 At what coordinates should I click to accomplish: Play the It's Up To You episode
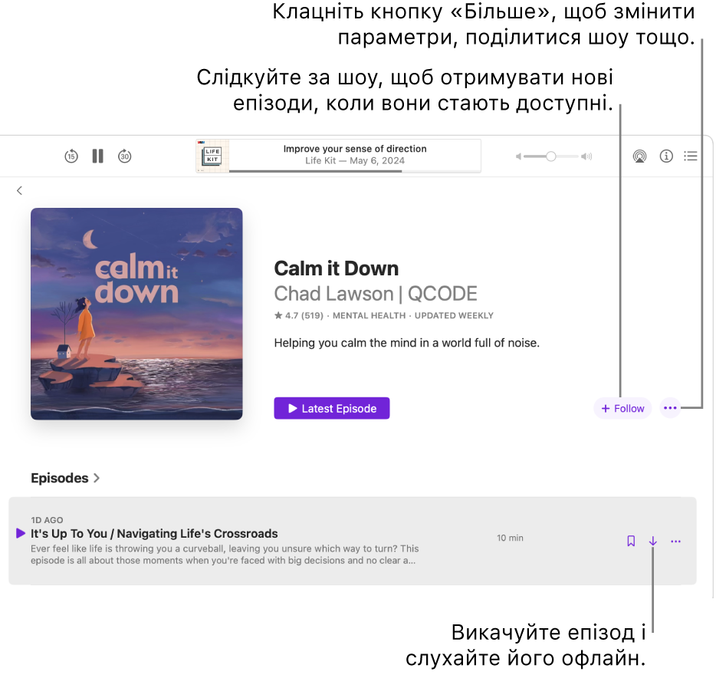tap(20, 533)
